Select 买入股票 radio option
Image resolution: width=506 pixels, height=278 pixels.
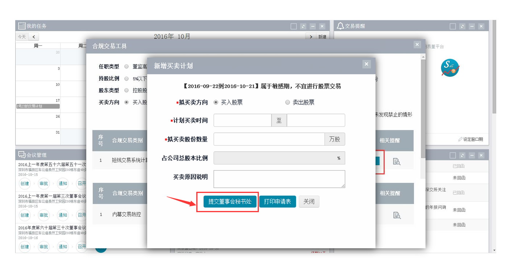(x=216, y=103)
